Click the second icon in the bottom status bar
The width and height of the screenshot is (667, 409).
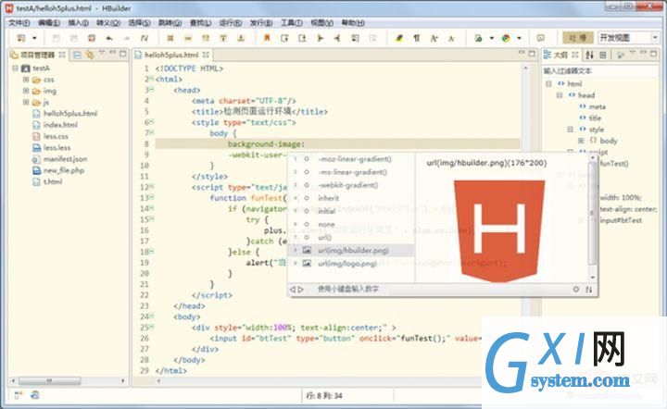35,395
